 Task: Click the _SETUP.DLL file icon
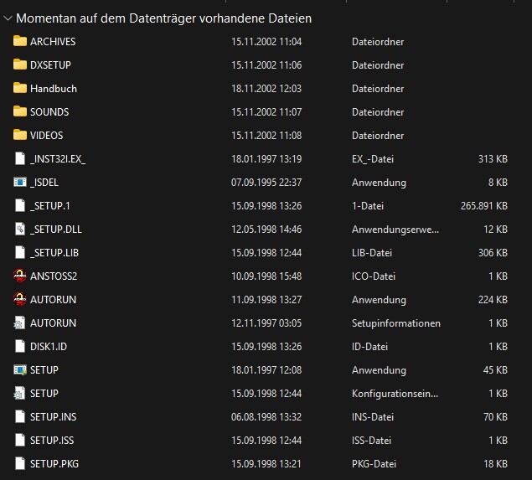[x=20, y=229]
